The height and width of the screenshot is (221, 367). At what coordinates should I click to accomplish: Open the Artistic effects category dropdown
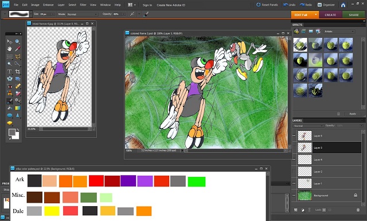pyautogui.click(x=339, y=32)
